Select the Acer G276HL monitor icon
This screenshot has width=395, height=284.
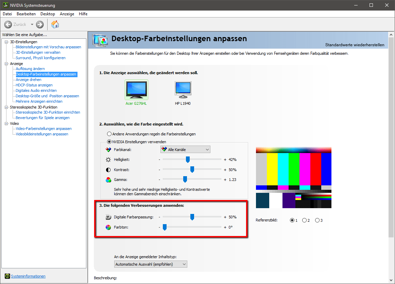tap(137, 90)
